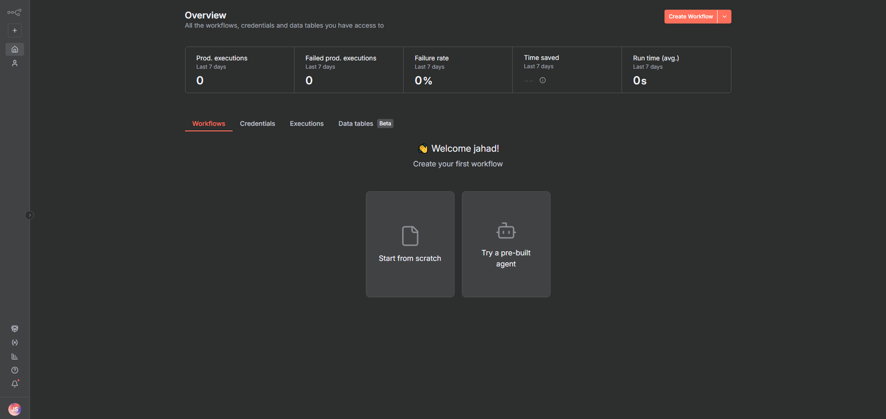Expand the Create Workflow dropdown arrow
This screenshot has height=419, width=886.
pyautogui.click(x=724, y=17)
